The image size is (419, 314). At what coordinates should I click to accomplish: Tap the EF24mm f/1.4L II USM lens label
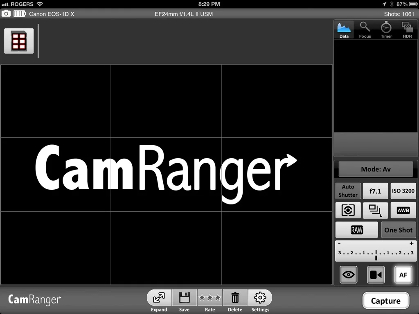(184, 14)
